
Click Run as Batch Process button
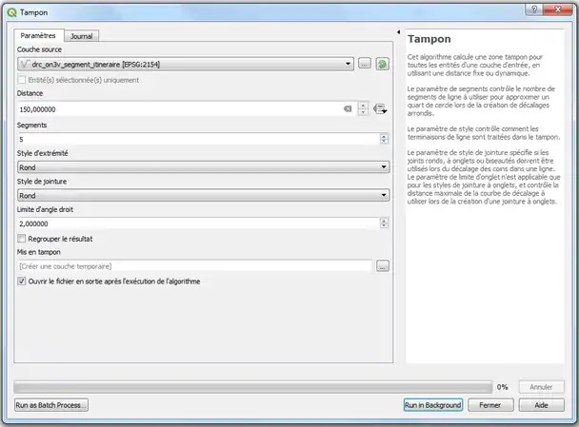click(x=50, y=405)
